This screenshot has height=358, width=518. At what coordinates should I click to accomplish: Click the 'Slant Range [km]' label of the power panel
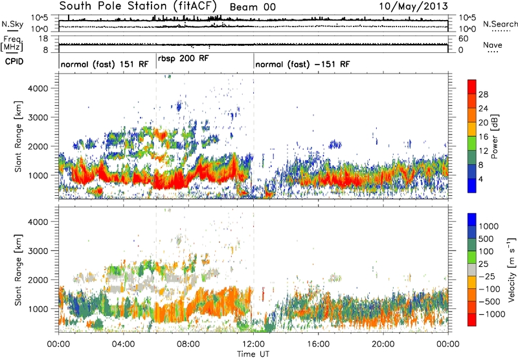click(x=18, y=136)
